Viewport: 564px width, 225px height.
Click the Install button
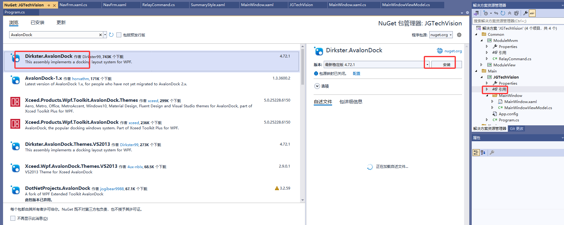(x=446, y=65)
